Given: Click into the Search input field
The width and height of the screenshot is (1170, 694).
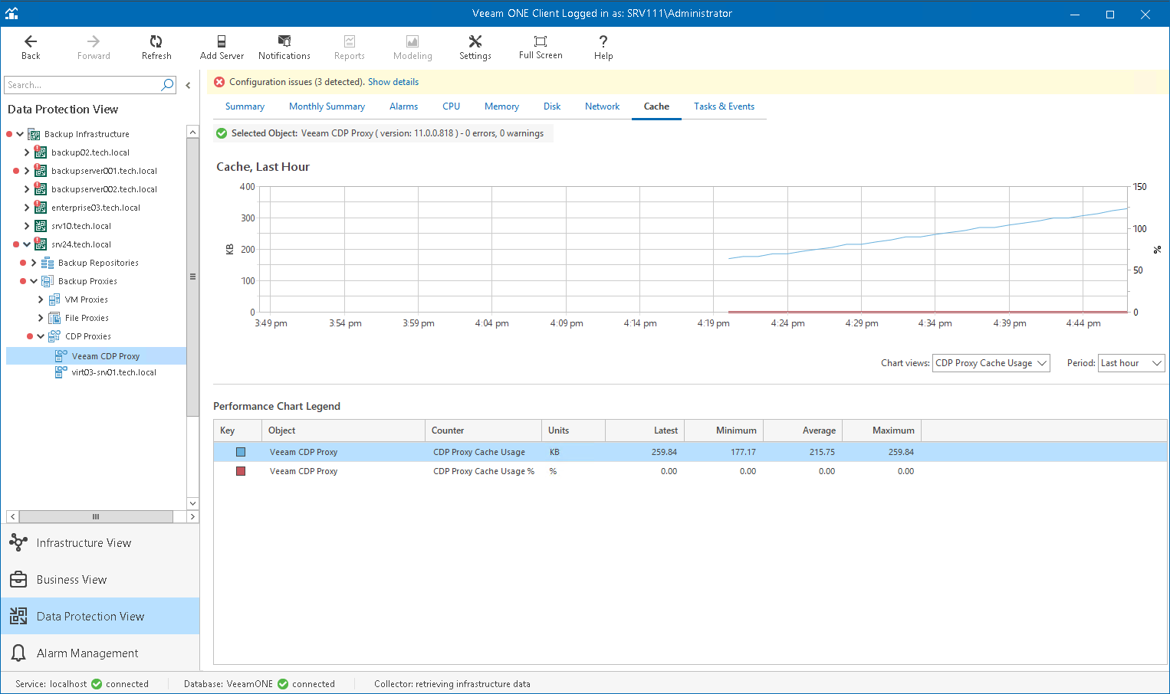Looking at the screenshot, I should pyautogui.click(x=81, y=85).
